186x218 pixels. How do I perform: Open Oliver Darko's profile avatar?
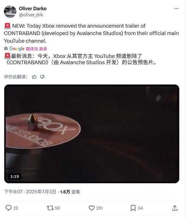tap(10, 12)
